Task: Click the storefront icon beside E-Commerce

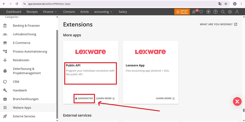Action: click(x=5, y=43)
